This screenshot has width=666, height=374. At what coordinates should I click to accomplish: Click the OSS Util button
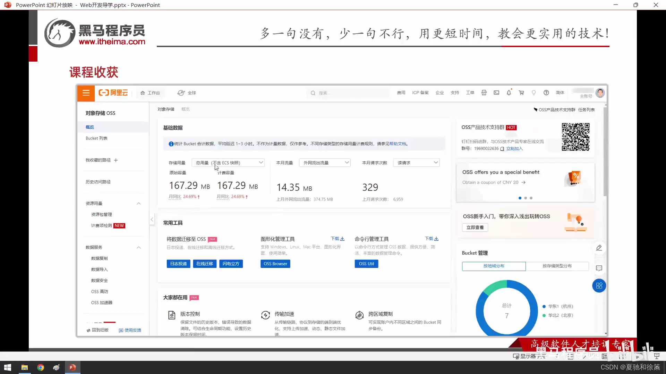(x=366, y=264)
